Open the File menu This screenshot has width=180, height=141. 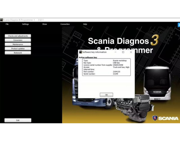click(7, 24)
